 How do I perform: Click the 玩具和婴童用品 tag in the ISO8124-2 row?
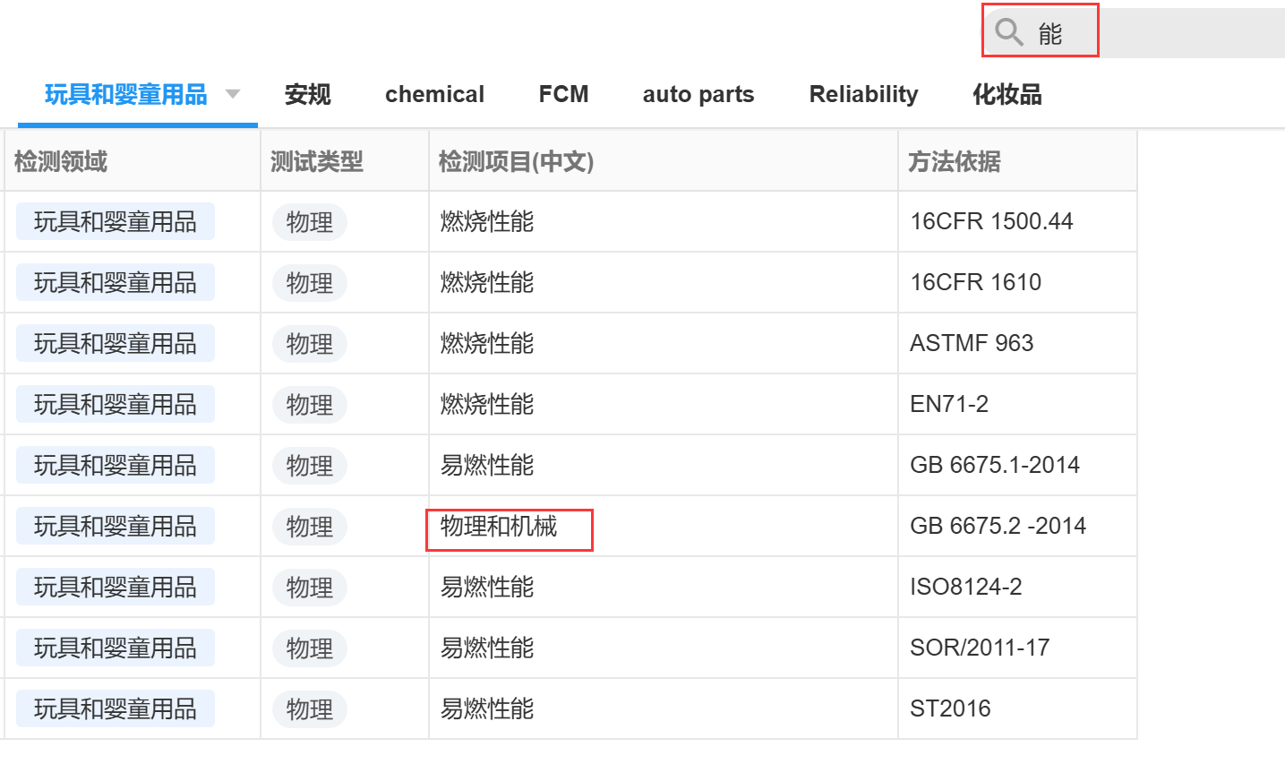pos(116,587)
